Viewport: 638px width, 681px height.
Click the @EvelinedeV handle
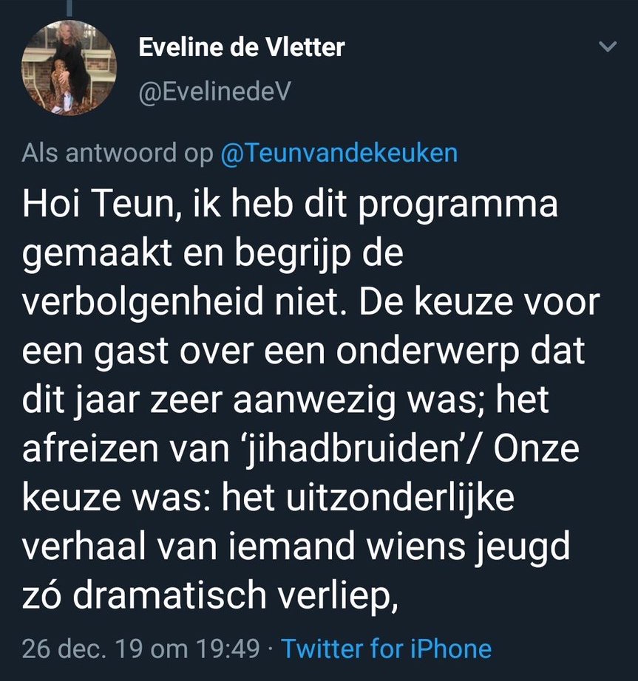[x=214, y=92]
